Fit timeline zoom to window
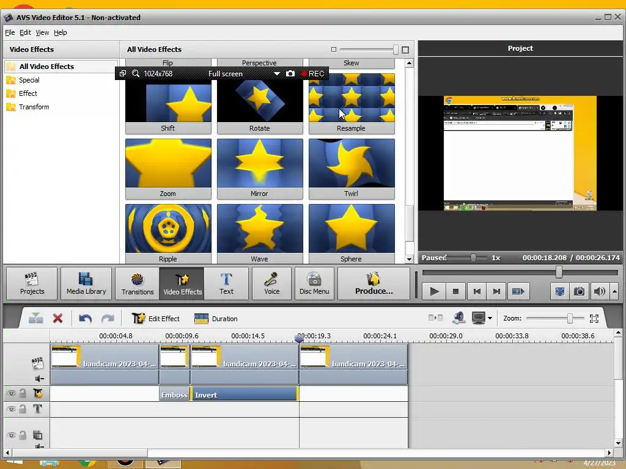Image resolution: width=626 pixels, height=469 pixels. click(x=594, y=318)
